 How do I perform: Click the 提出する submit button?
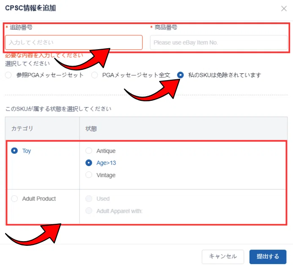pyautogui.click(x=268, y=256)
